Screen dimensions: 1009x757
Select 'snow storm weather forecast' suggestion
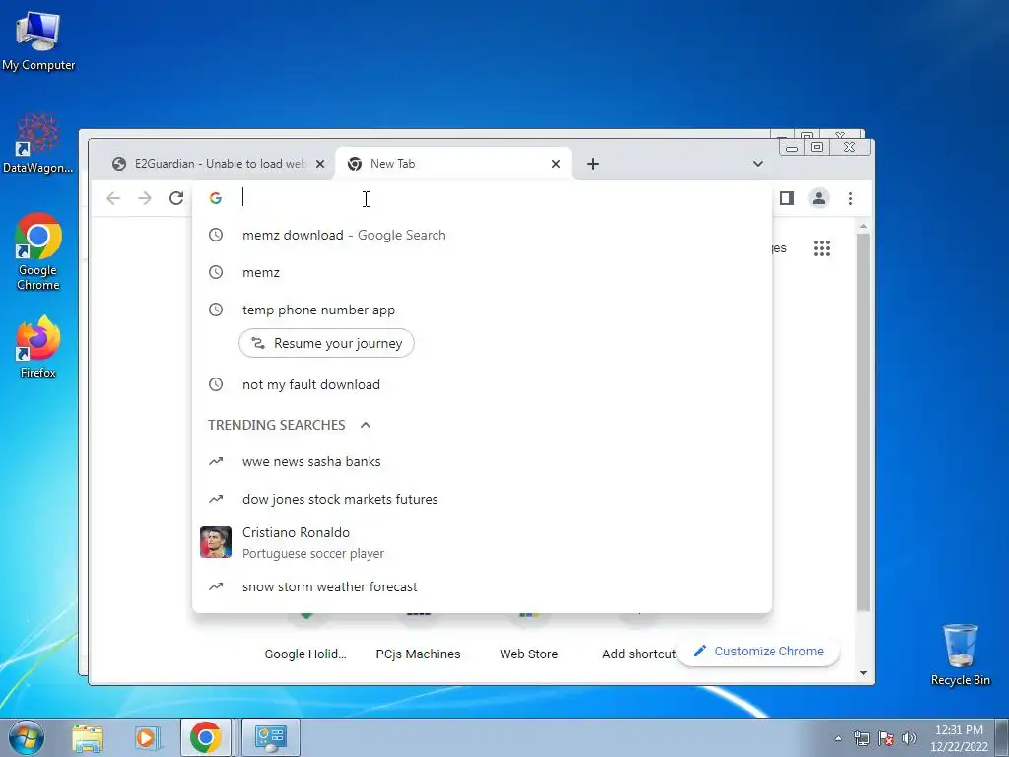pyautogui.click(x=481, y=587)
